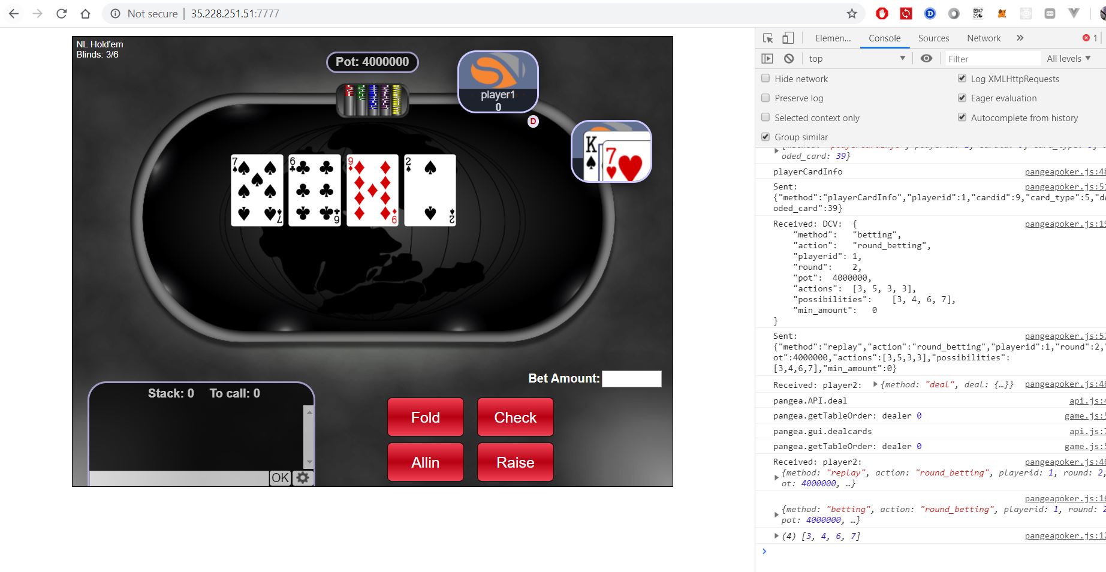Toggle the console live expression eye
This screenshot has width=1106, height=572.
(926, 58)
